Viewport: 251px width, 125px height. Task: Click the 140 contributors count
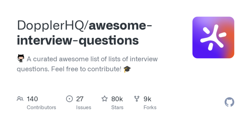pyautogui.click(x=32, y=99)
